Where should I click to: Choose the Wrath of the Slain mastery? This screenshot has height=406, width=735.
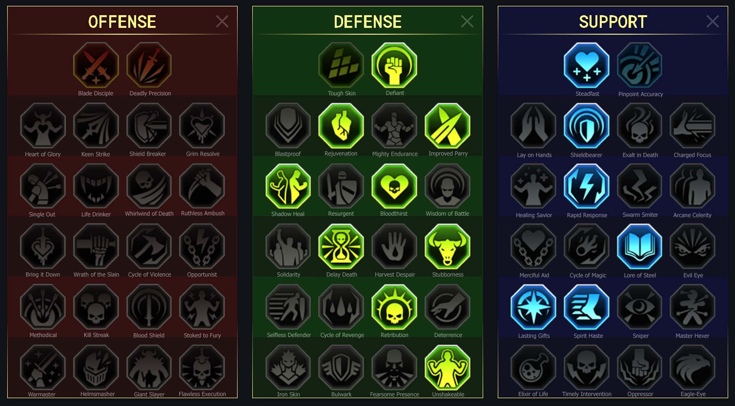coord(96,247)
